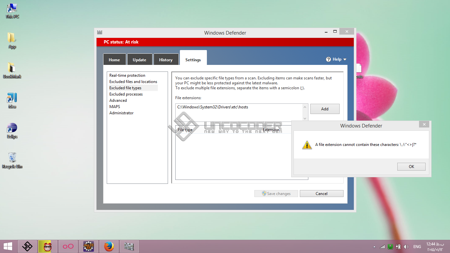450x253 pixels.
Task: Click the File type column header
Action: 185,130
